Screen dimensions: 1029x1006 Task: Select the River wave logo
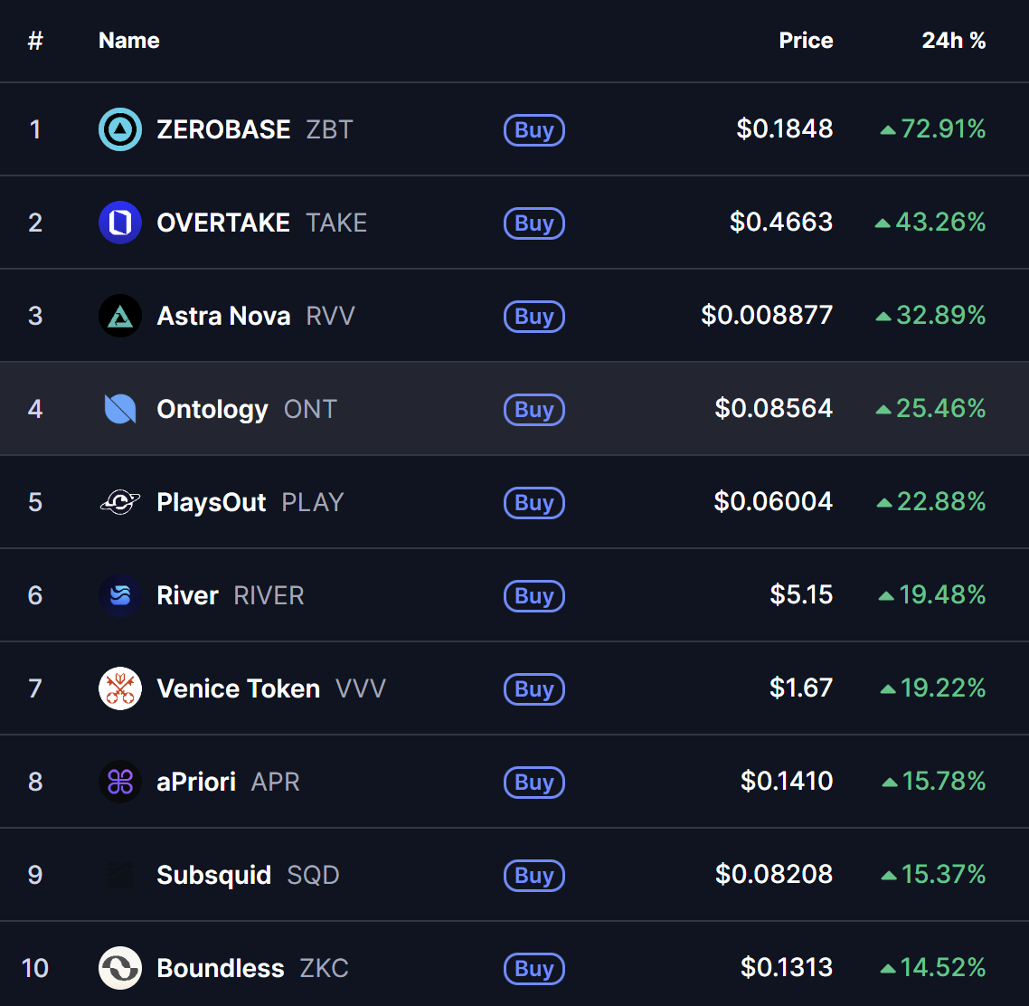(119, 594)
